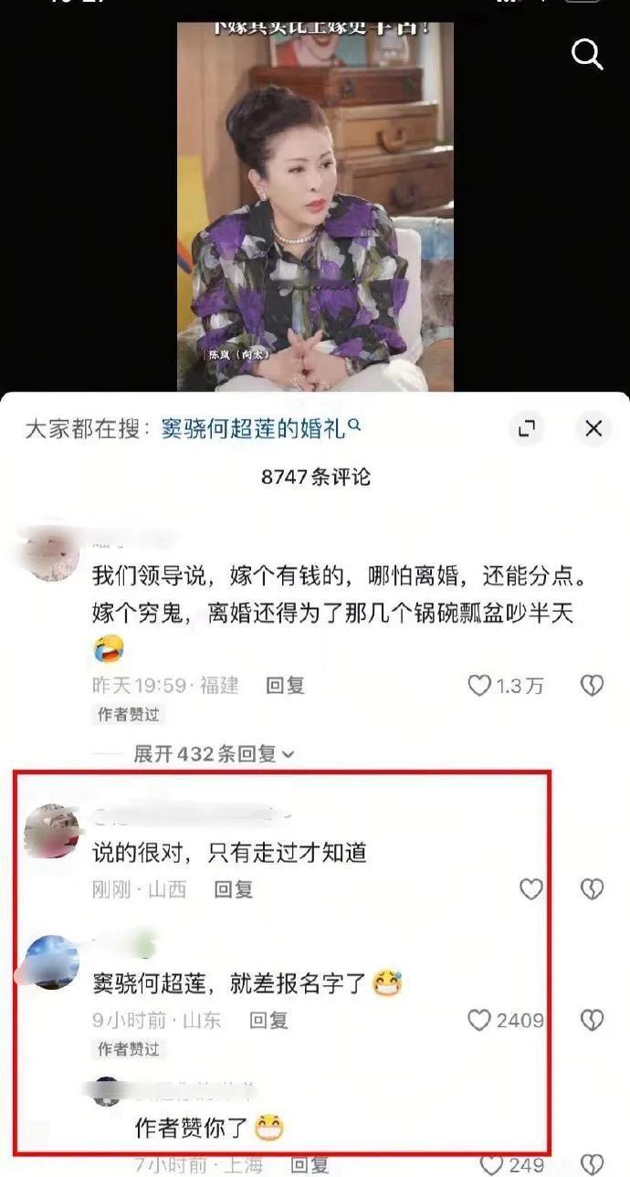
Task: Expand comments panel to full screen
Action: 528,428
